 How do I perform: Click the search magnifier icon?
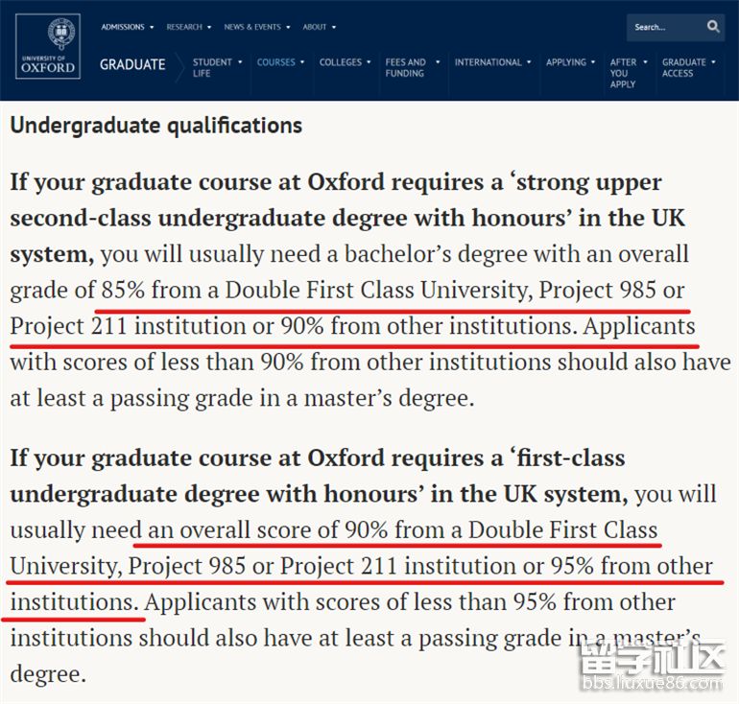[713, 26]
